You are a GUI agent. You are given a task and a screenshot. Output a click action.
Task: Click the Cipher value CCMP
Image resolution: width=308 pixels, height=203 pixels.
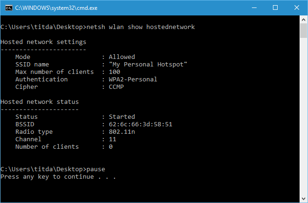[x=116, y=87]
